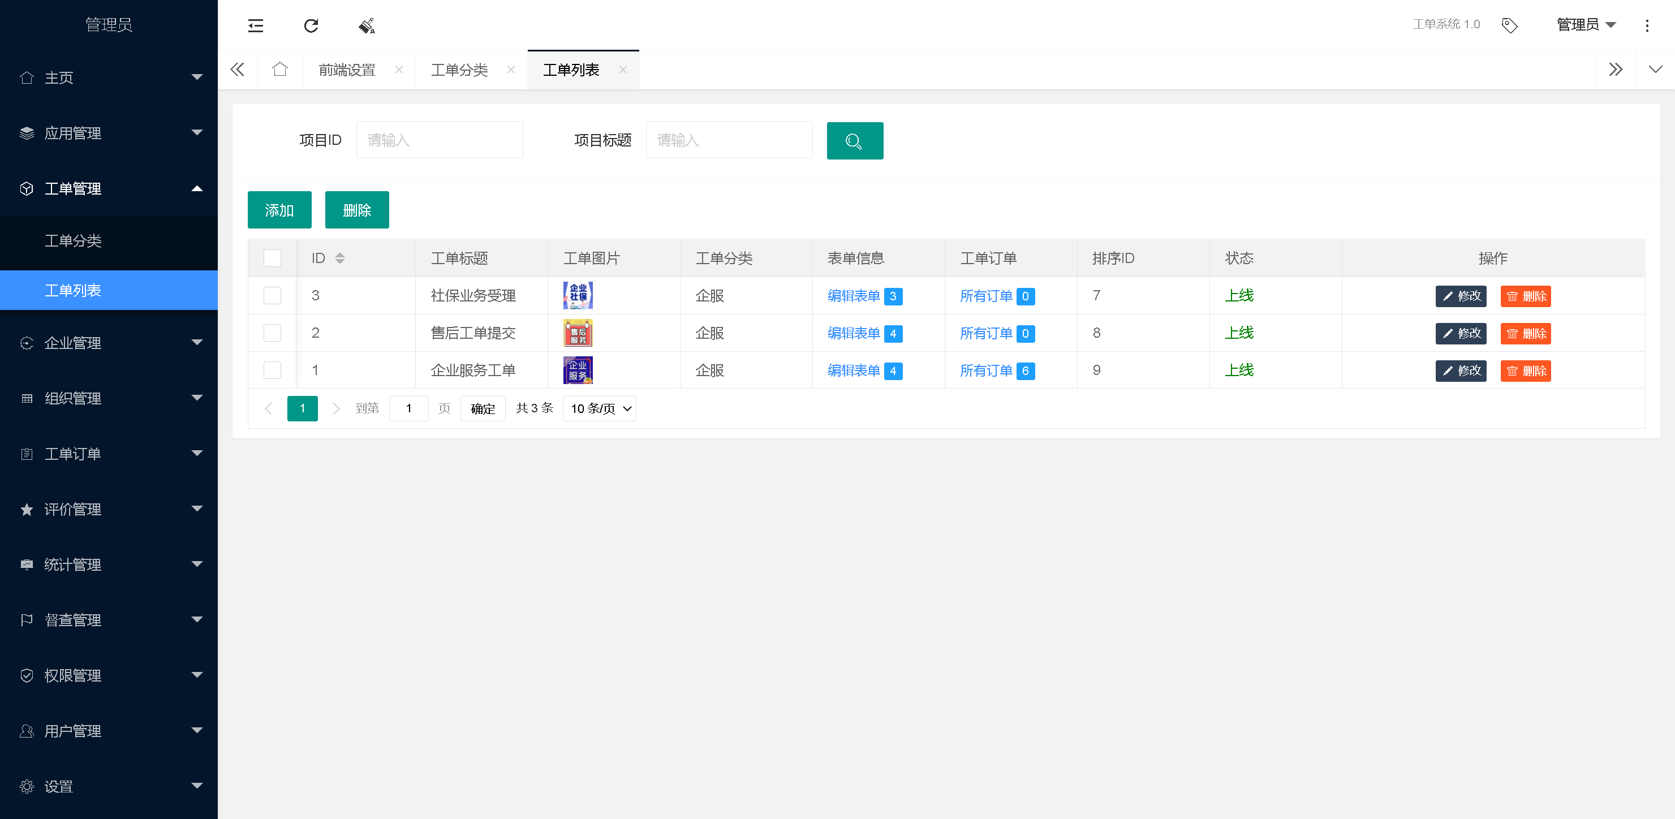Click the home tab icon

point(279,70)
